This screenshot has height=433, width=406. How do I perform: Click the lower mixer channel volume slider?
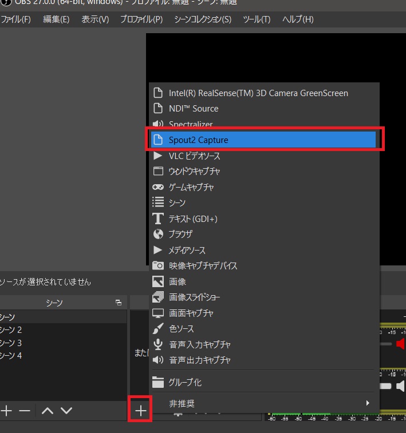(x=386, y=386)
